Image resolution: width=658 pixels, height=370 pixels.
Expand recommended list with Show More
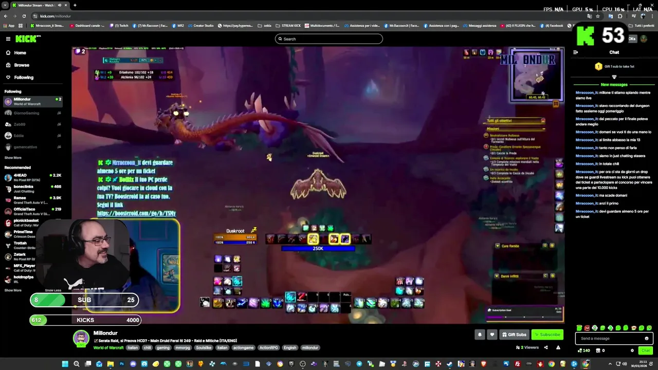pos(13,290)
